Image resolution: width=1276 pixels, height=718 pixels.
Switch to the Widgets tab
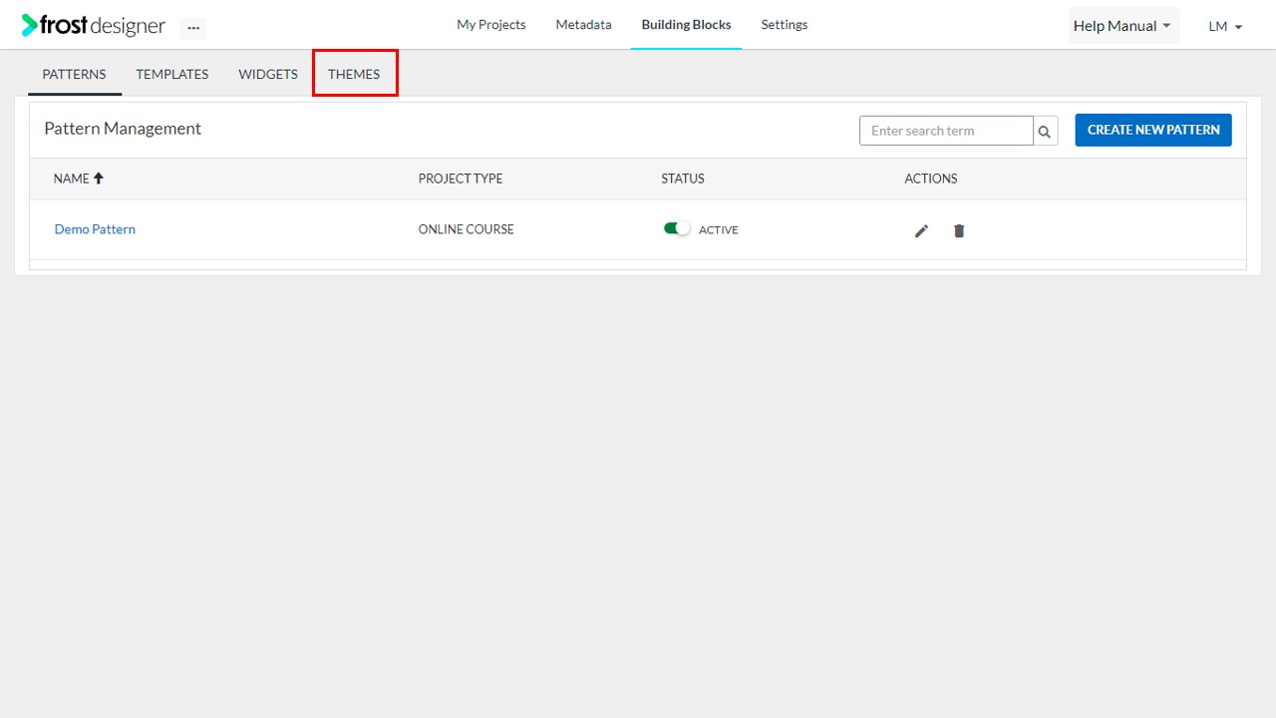pos(268,75)
